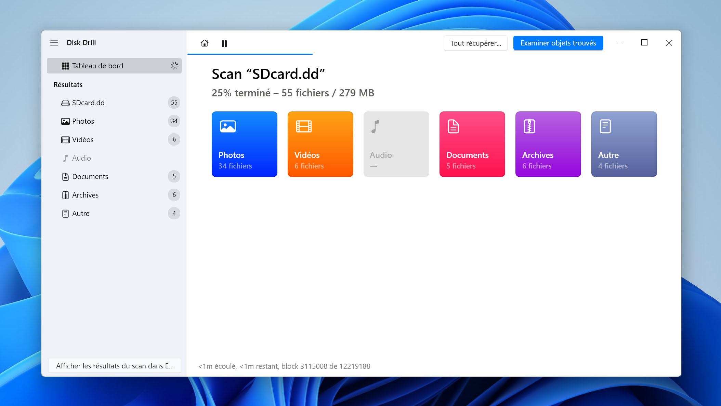Close the Disk Drill window
This screenshot has width=721, height=406.
pos(669,43)
